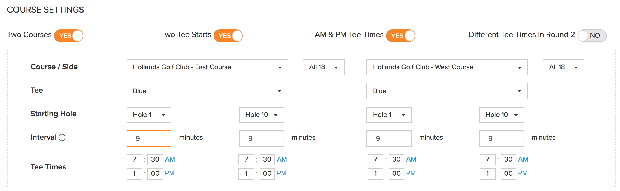Toggle AM link on East Hole 1 tee time
This screenshot has height=191, width=620.
coord(170,159)
